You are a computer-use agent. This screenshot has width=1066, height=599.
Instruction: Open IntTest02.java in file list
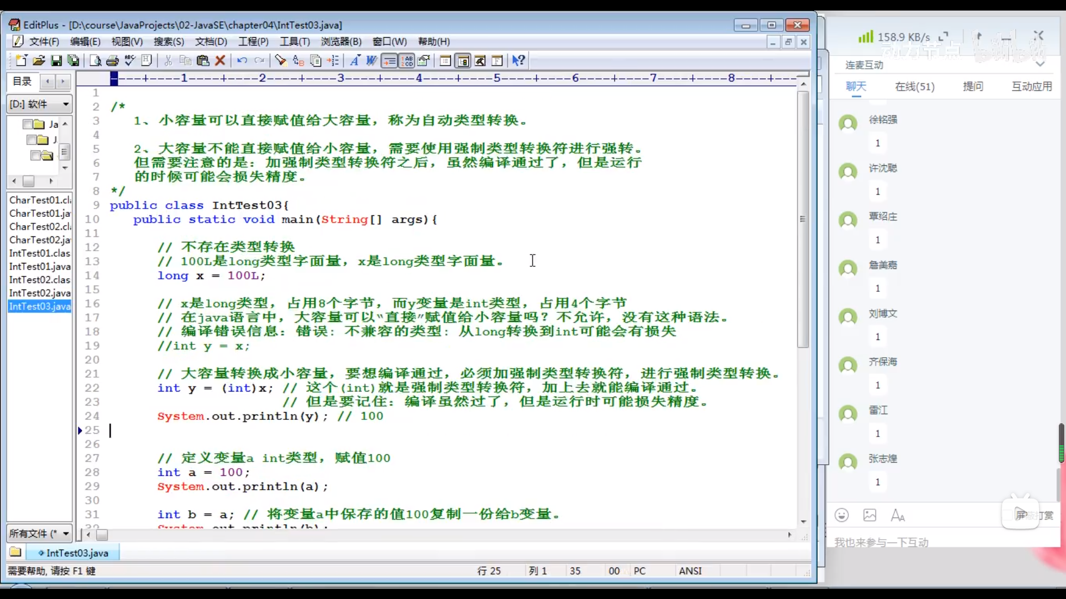tap(39, 293)
